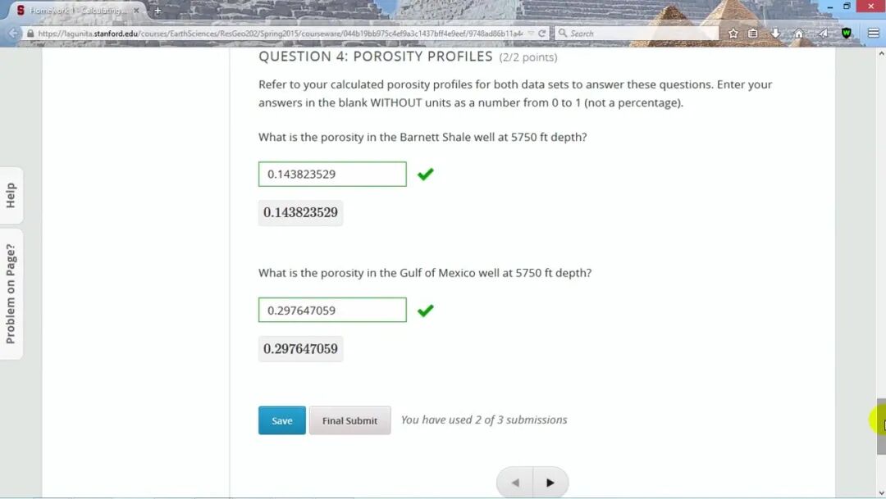Click the blue Save button

(282, 420)
